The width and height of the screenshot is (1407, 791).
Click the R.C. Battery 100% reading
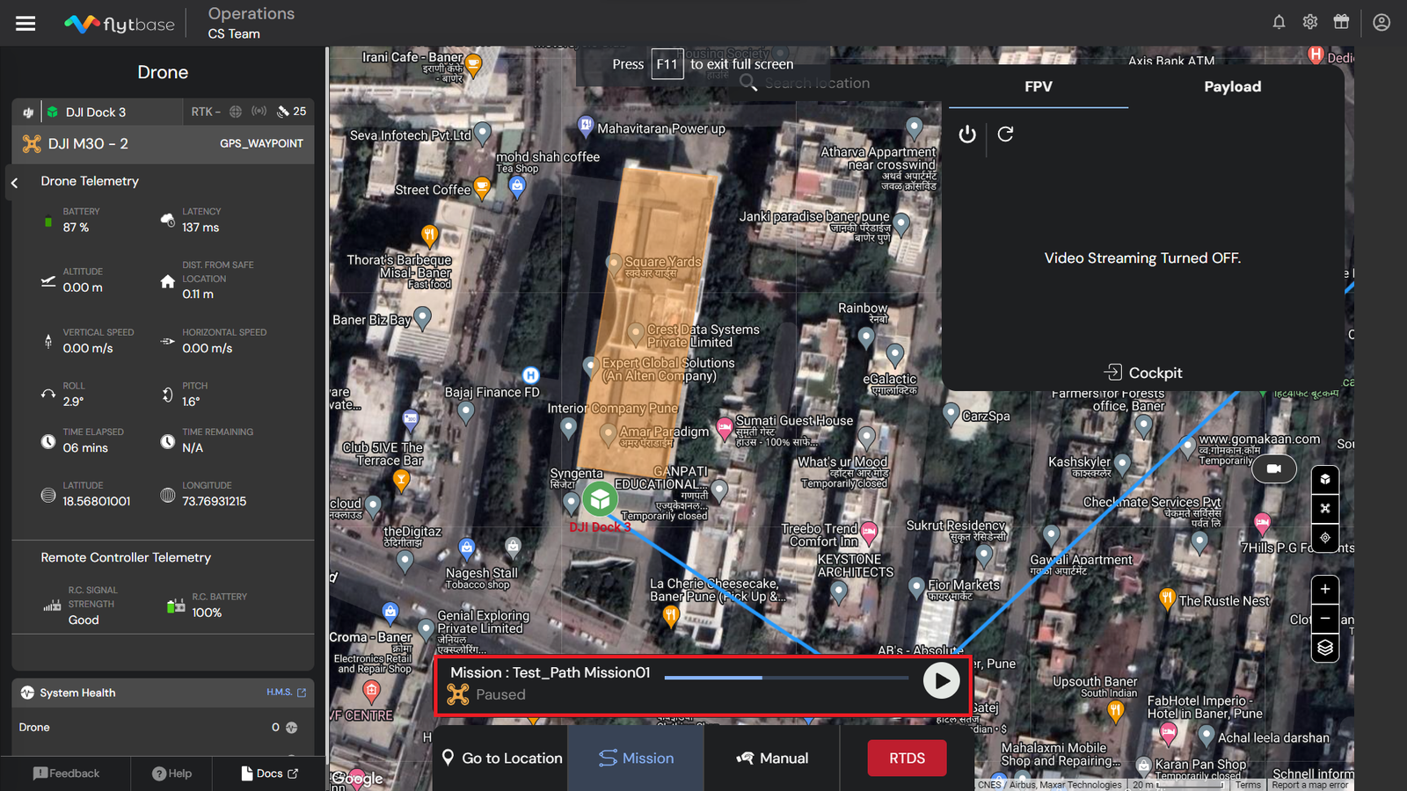coord(207,613)
